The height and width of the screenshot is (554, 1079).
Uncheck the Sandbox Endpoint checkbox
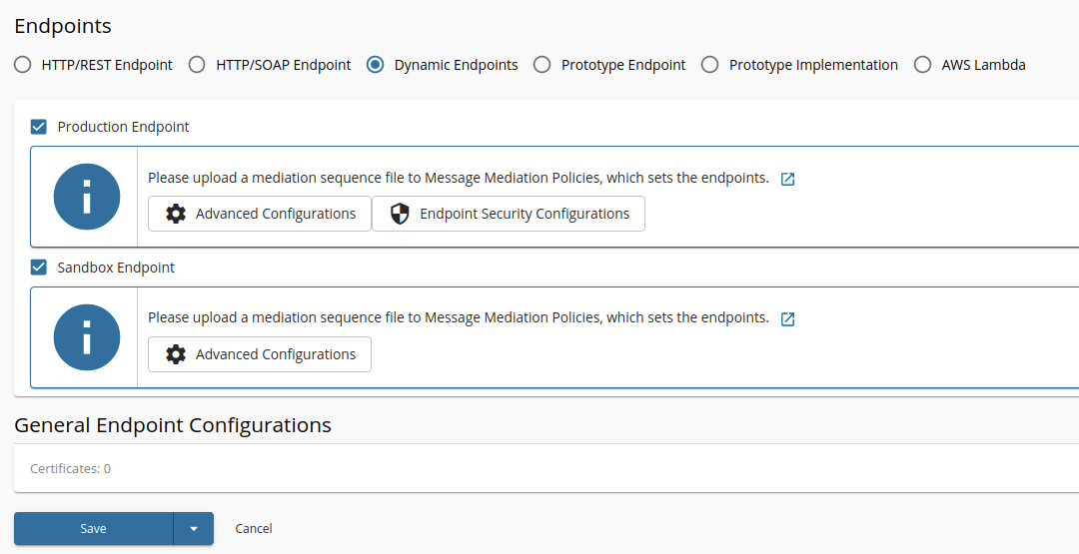point(39,268)
